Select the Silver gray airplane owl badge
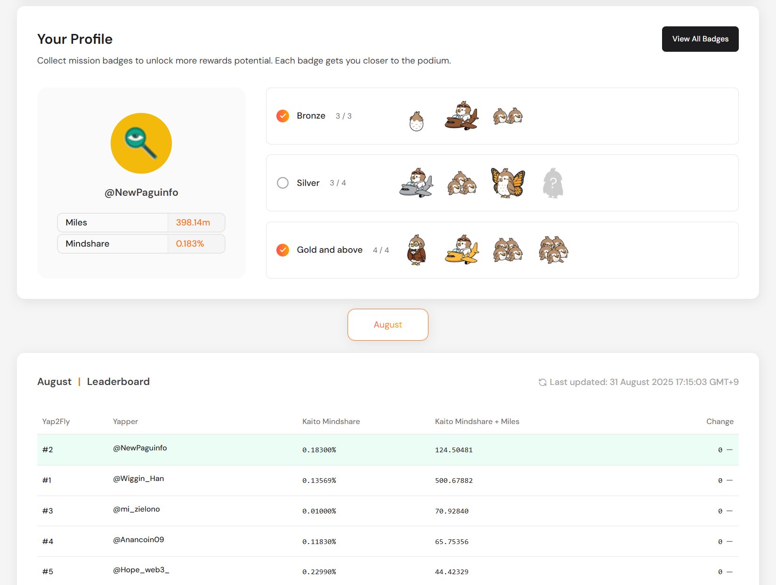776x585 pixels. tap(416, 183)
